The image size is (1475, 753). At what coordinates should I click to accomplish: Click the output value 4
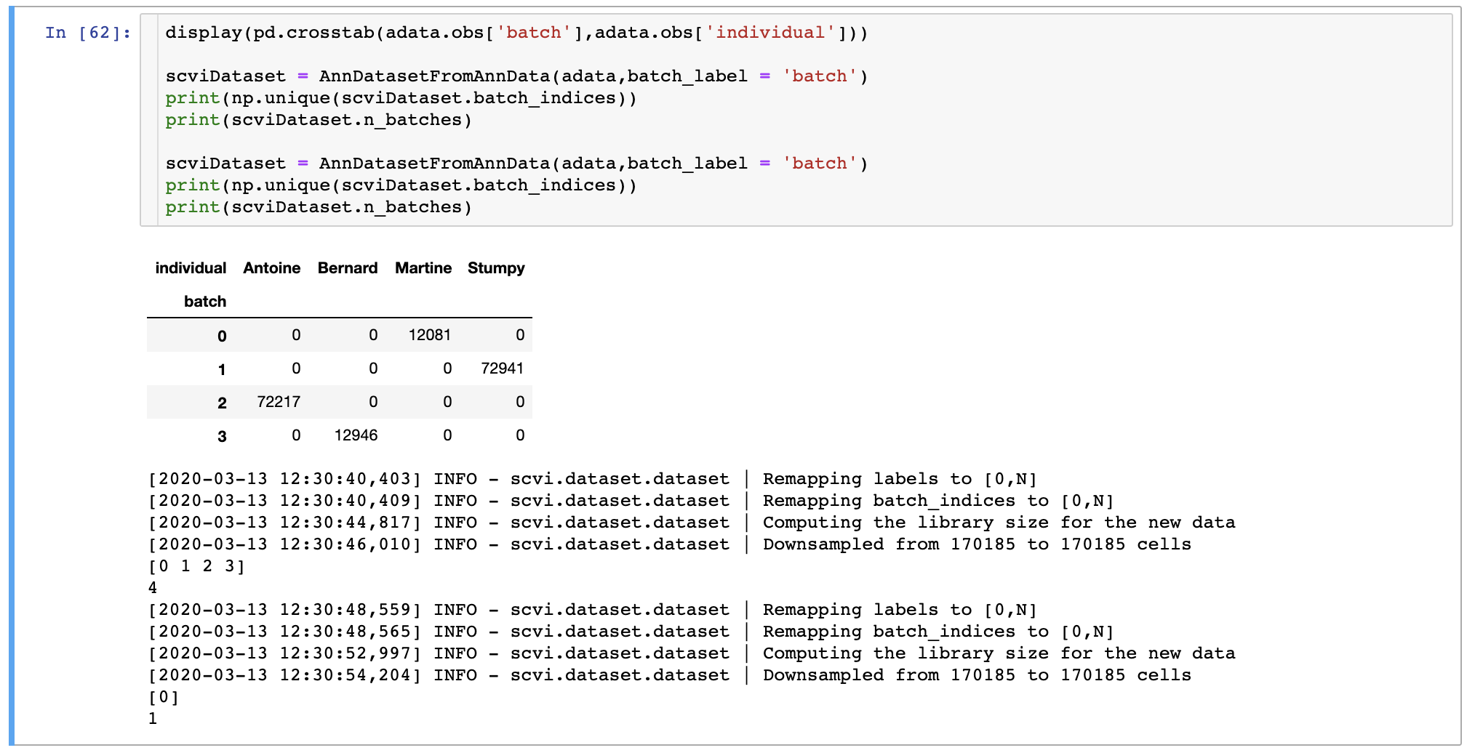coord(153,588)
